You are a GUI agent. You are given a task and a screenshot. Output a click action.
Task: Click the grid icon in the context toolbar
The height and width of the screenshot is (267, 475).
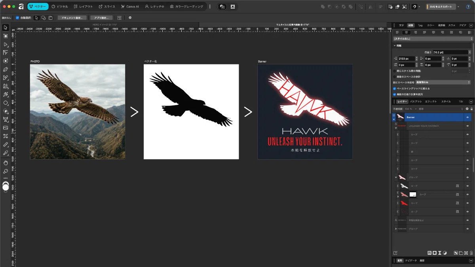pyautogui.click(x=119, y=18)
